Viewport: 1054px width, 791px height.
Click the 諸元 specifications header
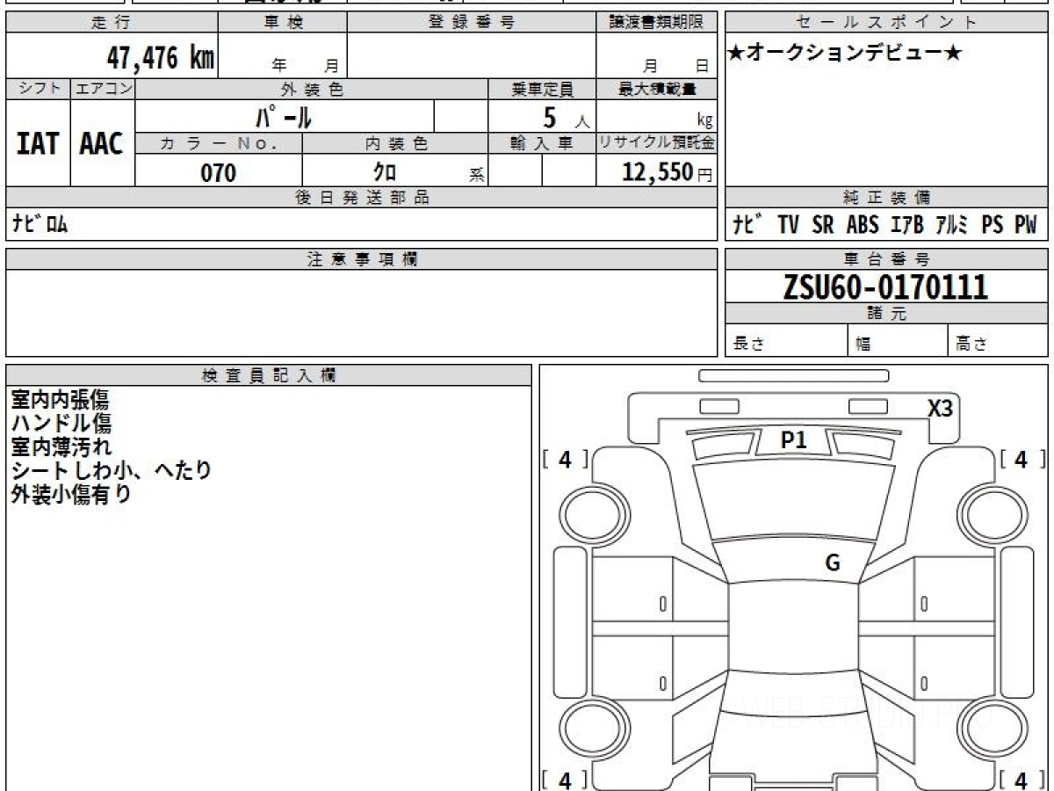point(887,314)
